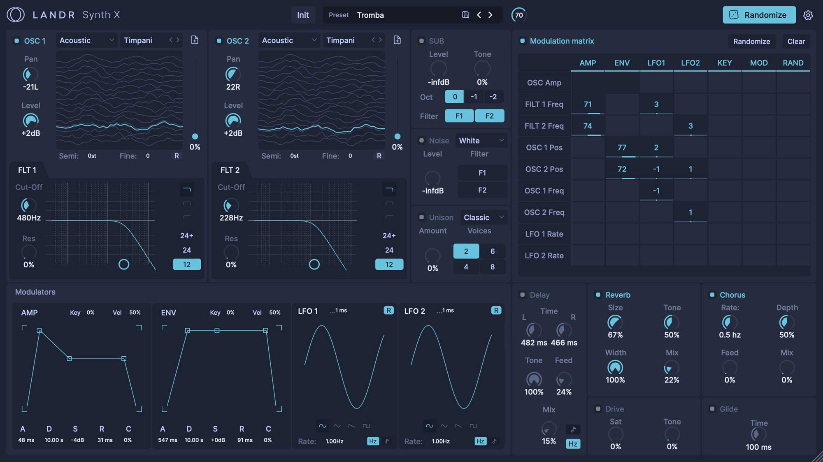Click the Init button
Screen dimensions: 823x462
(x=303, y=15)
